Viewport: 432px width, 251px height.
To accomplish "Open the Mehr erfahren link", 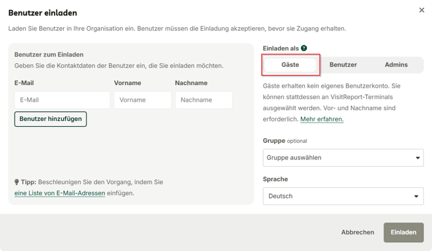I will click(322, 119).
